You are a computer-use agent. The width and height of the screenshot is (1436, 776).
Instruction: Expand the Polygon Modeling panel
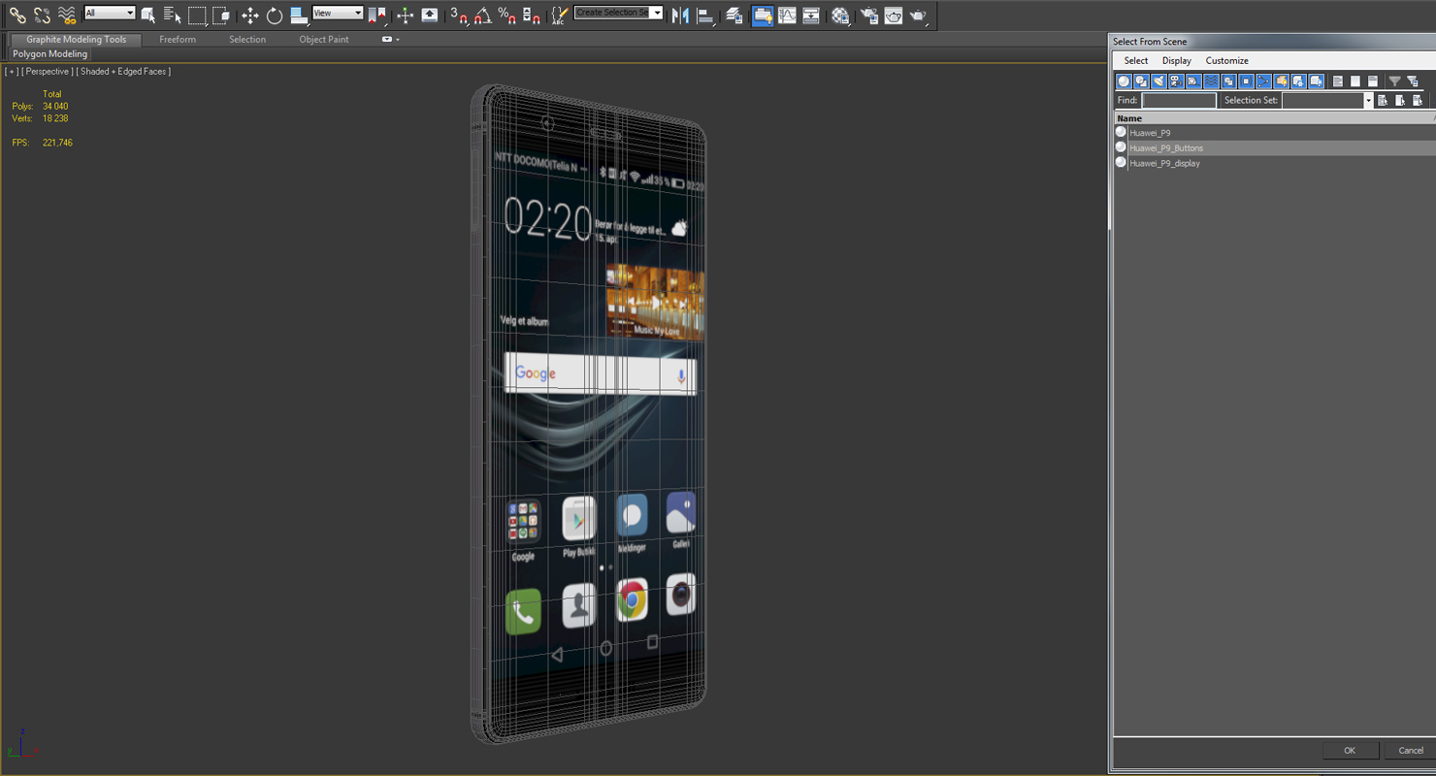pyautogui.click(x=49, y=54)
